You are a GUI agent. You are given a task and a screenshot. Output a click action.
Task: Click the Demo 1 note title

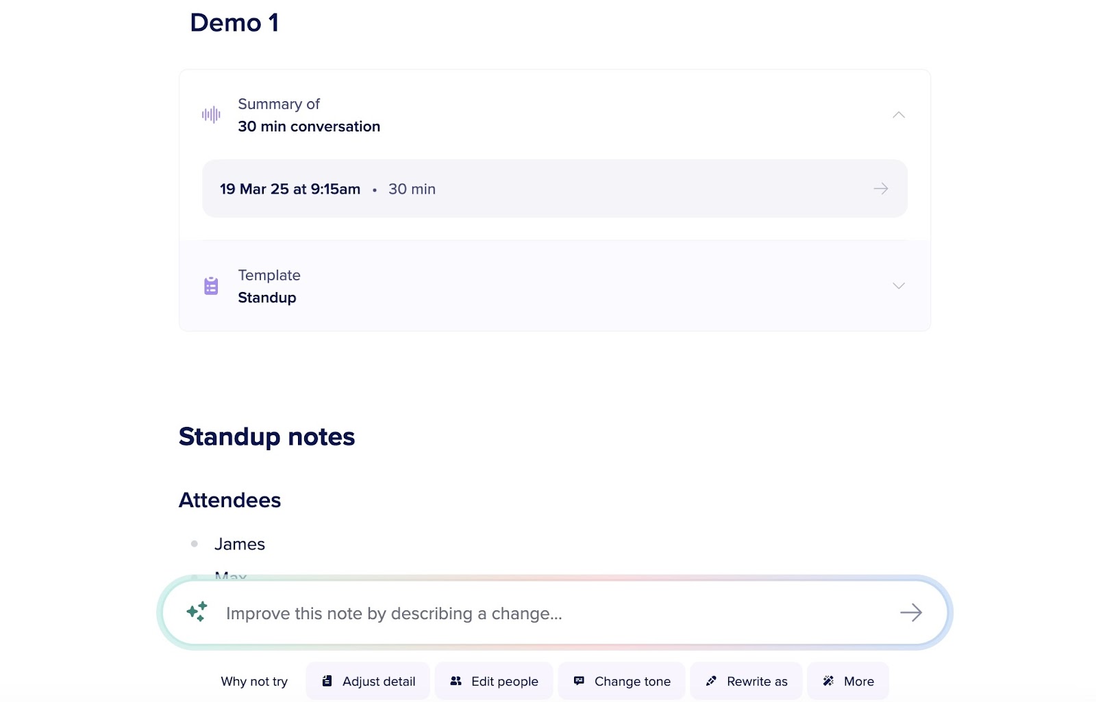[x=234, y=23]
